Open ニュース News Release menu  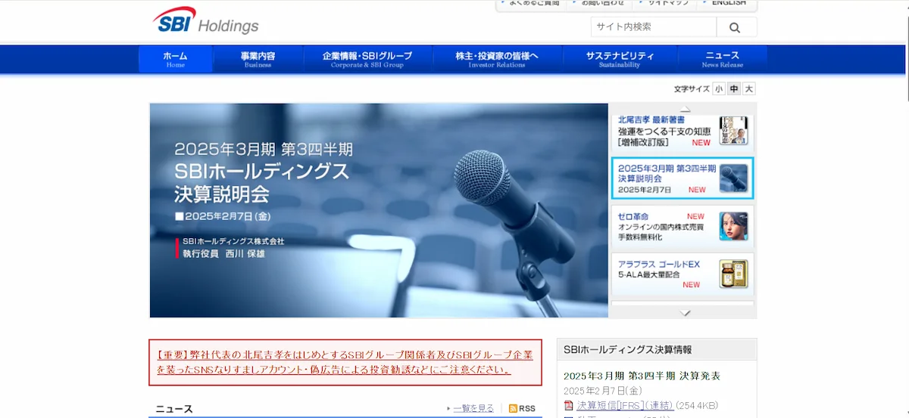tap(722, 59)
